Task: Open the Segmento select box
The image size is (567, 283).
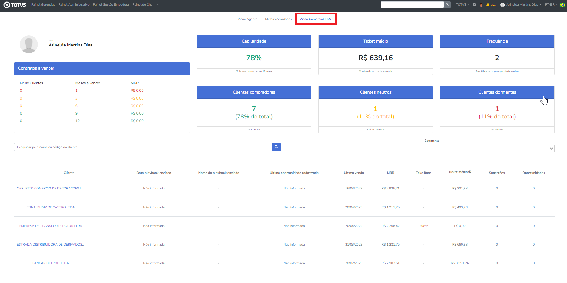Action: point(489,148)
